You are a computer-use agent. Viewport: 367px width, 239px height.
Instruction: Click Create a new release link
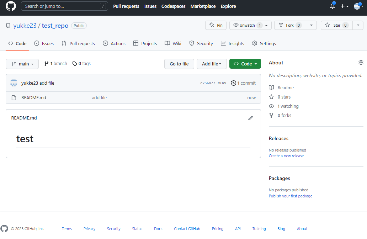point(286,156)
